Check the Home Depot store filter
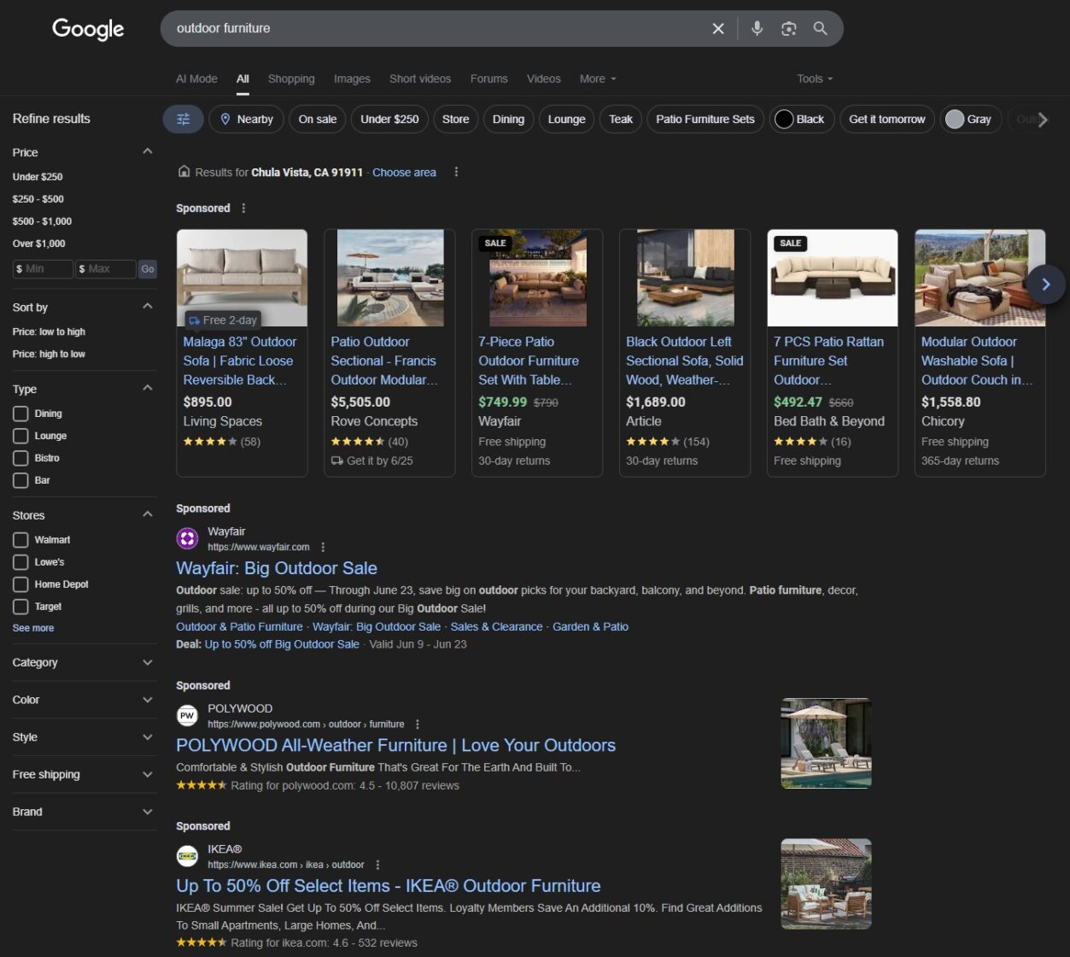Viewport: 1070px width, 957px height. pyautogui.click(x=20, y=584)
